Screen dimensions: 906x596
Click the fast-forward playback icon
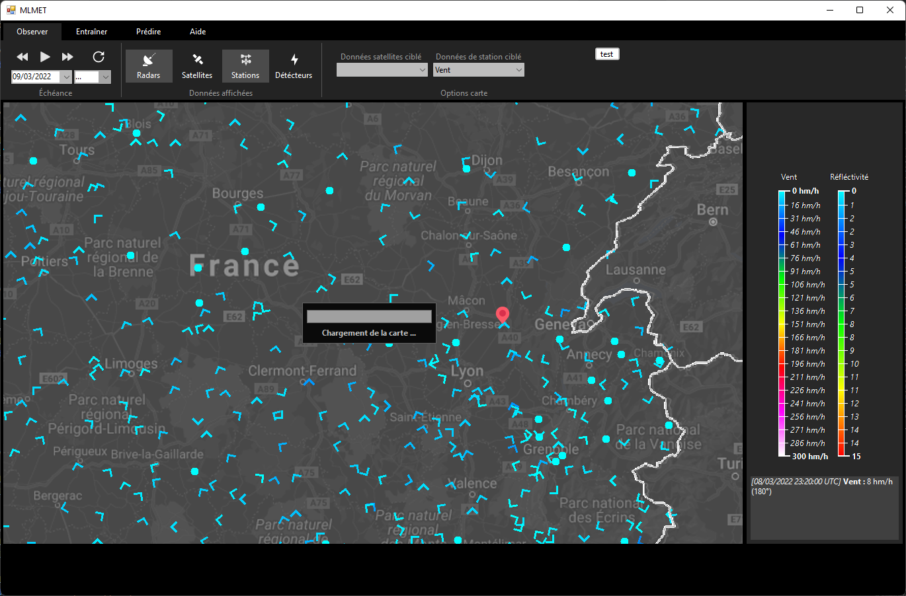(67, 57)
